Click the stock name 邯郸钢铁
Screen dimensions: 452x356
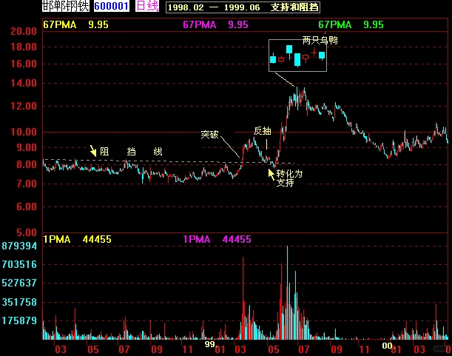pyautogui.click(x=66, y=6)
